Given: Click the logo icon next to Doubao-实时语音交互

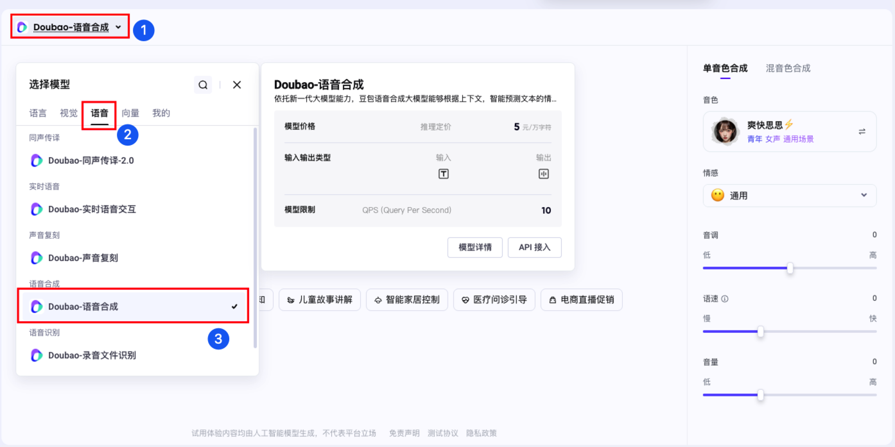Looking at the screenshot, I should coord(37,209).
